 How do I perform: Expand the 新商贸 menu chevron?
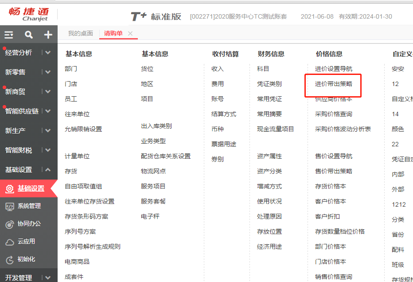pyautogui.click(x=48, y=91)
